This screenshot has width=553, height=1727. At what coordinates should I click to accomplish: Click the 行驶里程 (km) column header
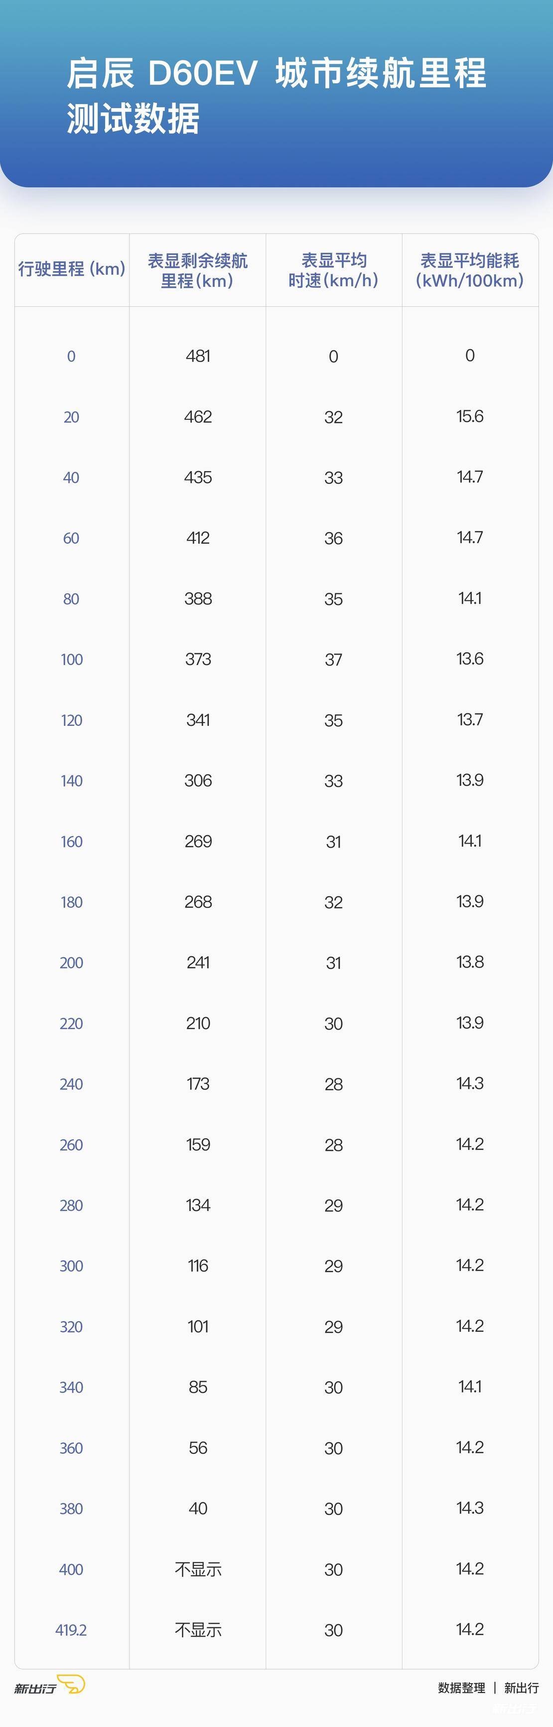coord(72,269)
